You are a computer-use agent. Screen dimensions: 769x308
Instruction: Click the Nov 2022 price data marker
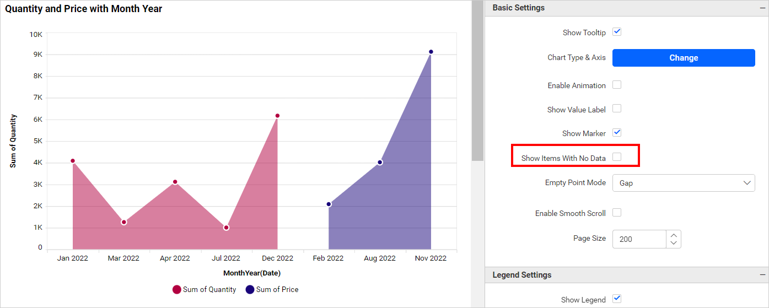coord(431,52)
